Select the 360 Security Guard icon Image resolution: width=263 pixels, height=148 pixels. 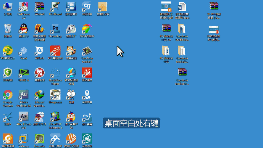point(8,51)
